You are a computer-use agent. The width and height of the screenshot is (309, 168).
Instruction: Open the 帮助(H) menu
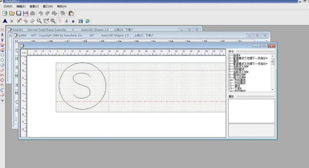[x=61, y=7]
